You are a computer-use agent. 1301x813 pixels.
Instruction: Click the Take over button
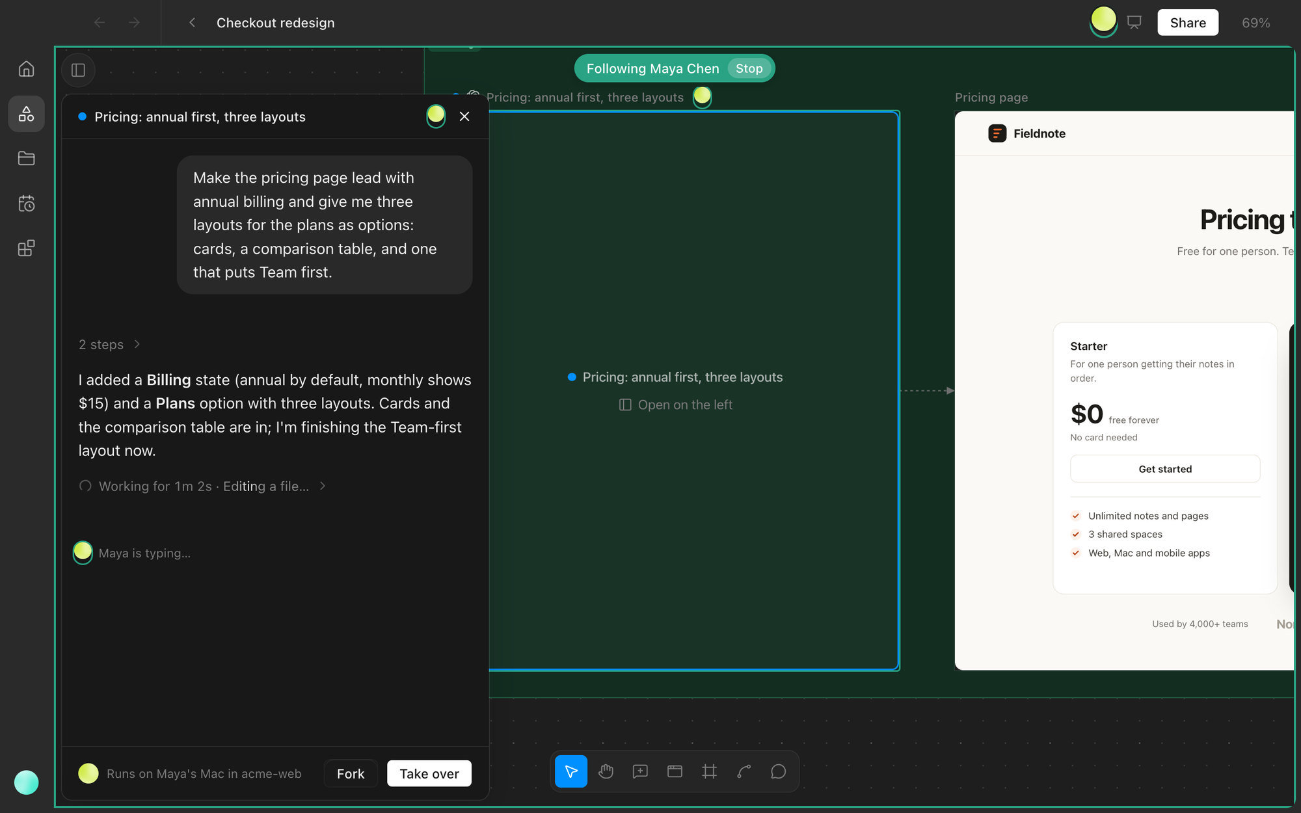coord(429,773)
